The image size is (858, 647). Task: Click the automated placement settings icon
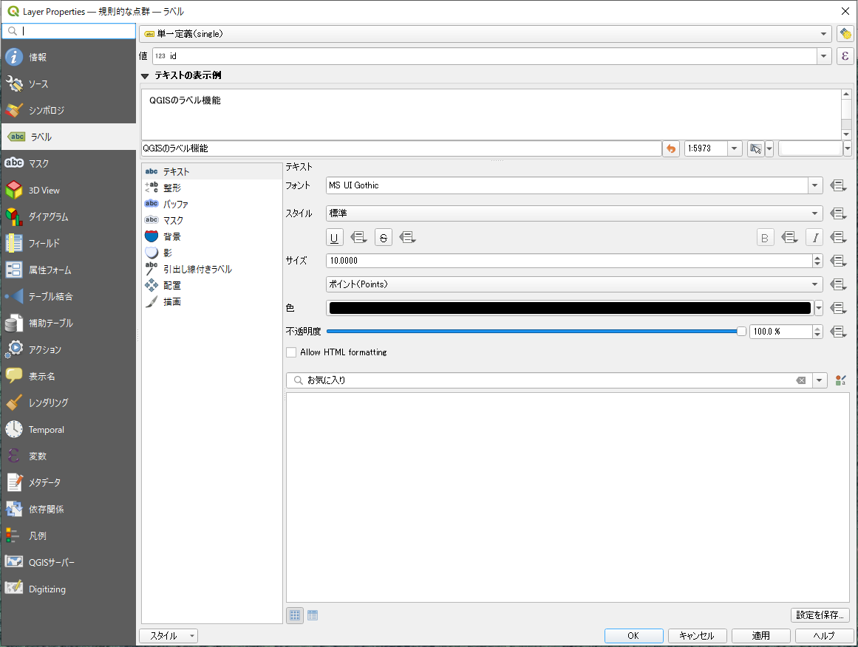pos(845,34)
